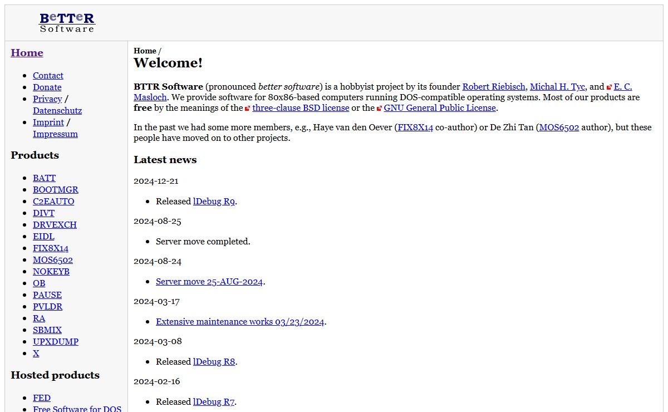This screenshot has width=668, height=412.
Task: Open the Contact page
Action: point(48,76)
